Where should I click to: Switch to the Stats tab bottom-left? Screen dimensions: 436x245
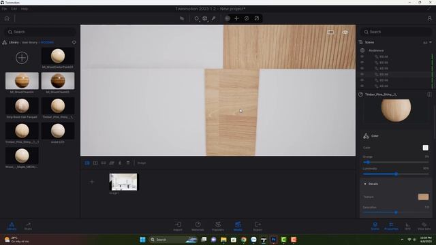click(28, 226)
